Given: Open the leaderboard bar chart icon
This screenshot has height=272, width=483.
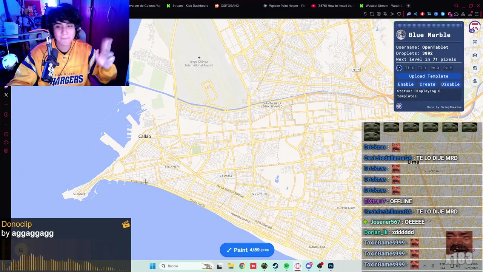Looking at the screenshot, I should (475, 81).
